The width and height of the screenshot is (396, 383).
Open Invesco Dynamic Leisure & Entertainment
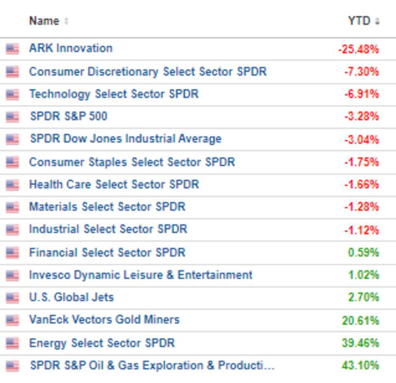click(141, 275)
